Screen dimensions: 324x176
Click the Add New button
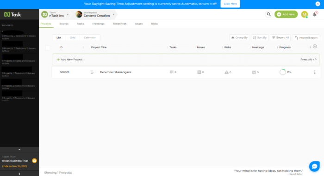tap(286, 14)
